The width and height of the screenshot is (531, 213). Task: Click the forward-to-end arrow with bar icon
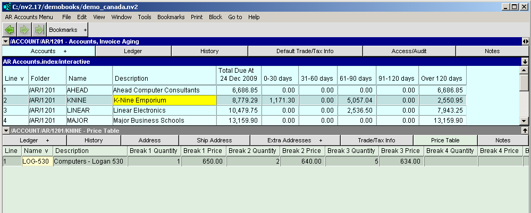(39, 30)
